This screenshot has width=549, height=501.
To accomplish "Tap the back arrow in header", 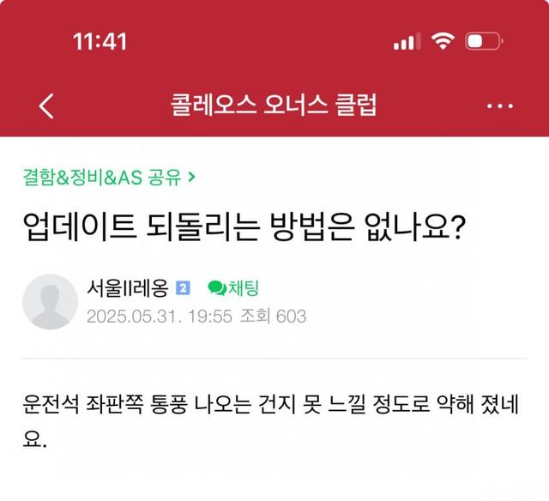I will pos(47,106).
